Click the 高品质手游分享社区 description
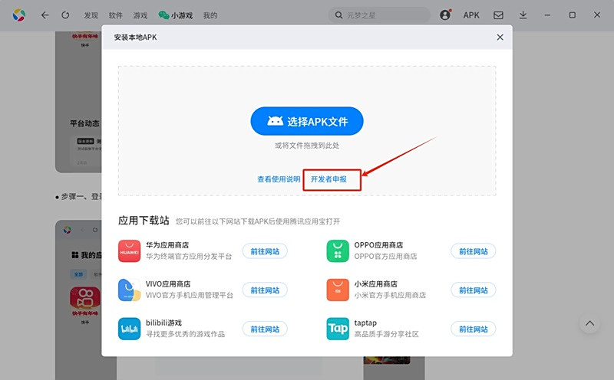Screen dimensions: 614x380 (387, 334)
